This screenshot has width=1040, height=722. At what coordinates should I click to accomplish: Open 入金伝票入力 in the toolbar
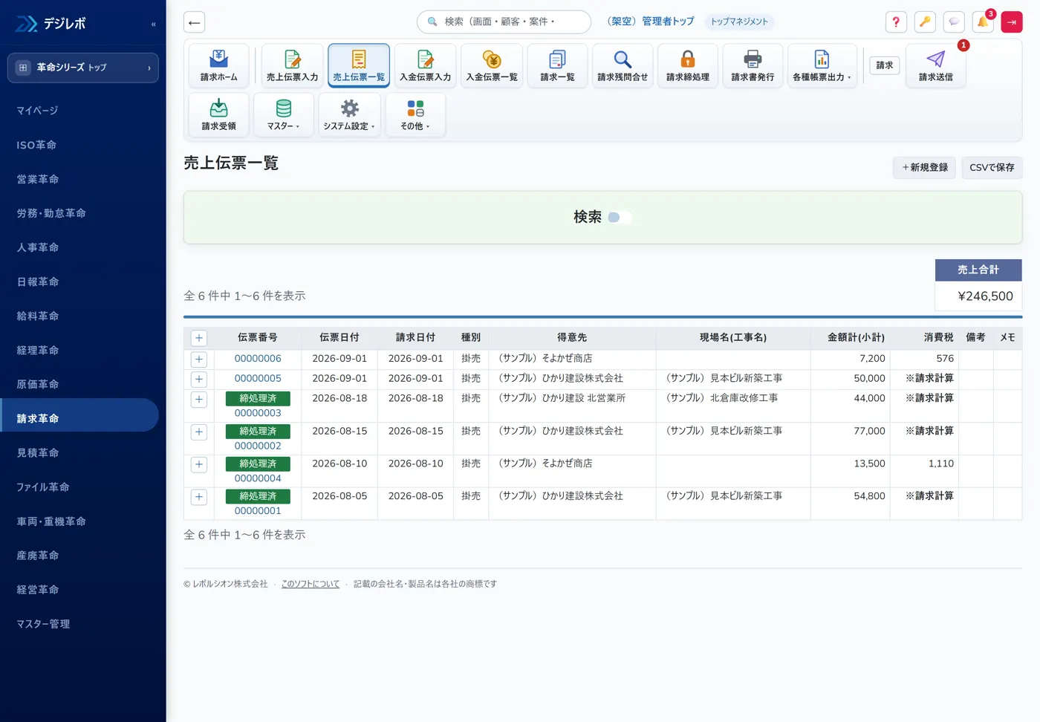pyautogui.click(x=425, y=65)
